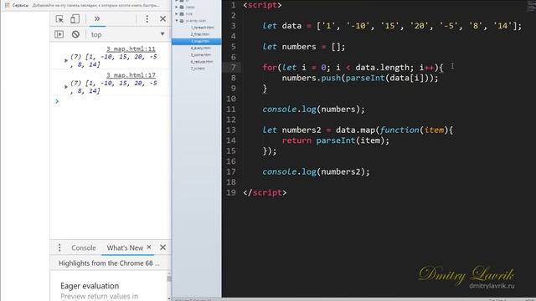Open the Сервисы apps bookmark icon
Image resolution: width=536 pixels, height=301 pixels.
pos(8,5)
